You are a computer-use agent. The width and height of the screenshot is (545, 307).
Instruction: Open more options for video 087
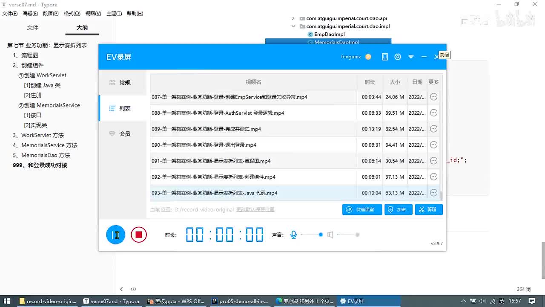pyautogui.click(x=433, y=97)
